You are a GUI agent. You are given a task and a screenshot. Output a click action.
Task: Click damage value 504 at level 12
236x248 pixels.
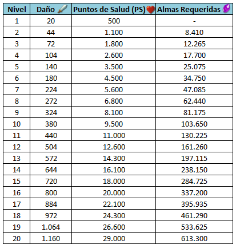(51, 147)
